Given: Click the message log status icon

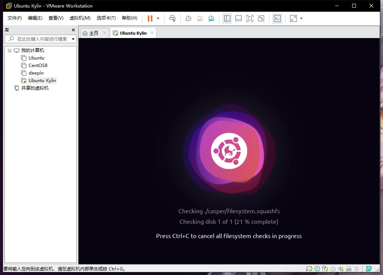Looking at the screenshot, I should [x=369, y=269].
